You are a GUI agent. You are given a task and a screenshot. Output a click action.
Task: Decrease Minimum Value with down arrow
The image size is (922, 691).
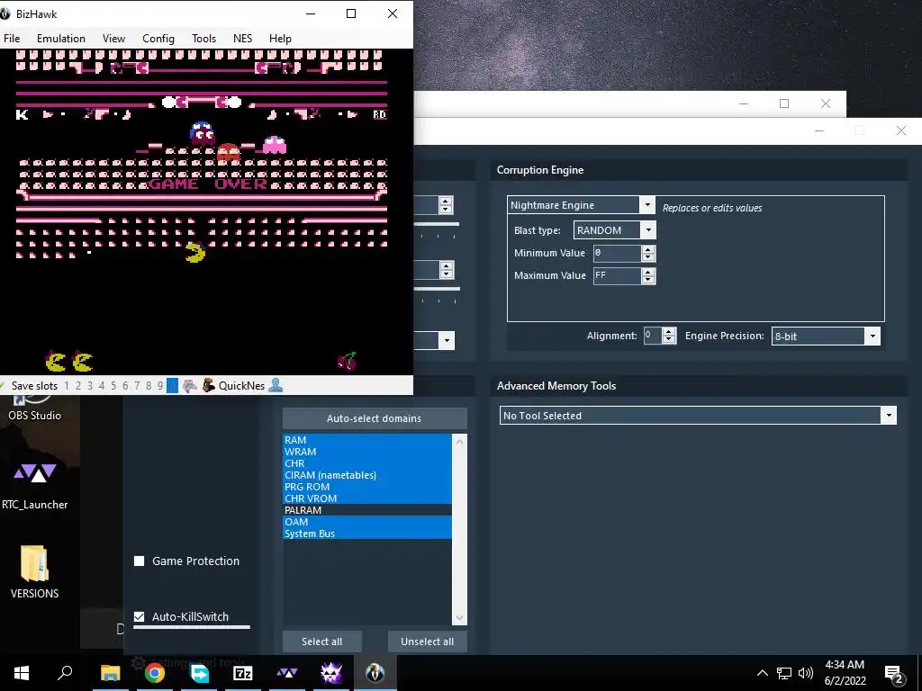pyautogui.click(x=648, y=257)
